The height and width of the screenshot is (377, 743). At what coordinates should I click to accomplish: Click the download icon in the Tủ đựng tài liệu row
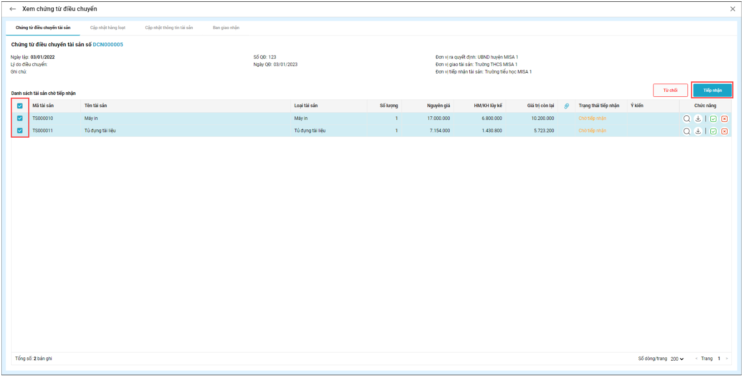[698, 131]
